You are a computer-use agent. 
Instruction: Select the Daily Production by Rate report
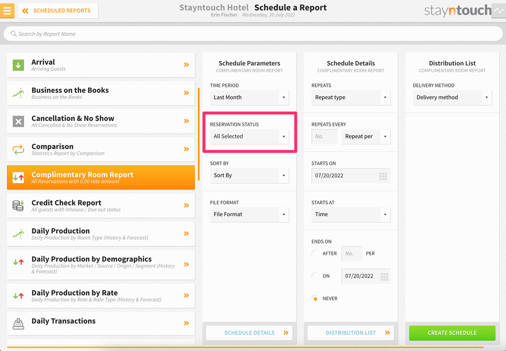point(101,295)
